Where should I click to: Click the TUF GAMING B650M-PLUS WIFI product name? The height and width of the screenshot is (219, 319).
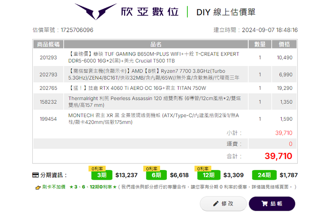(154, 58)
